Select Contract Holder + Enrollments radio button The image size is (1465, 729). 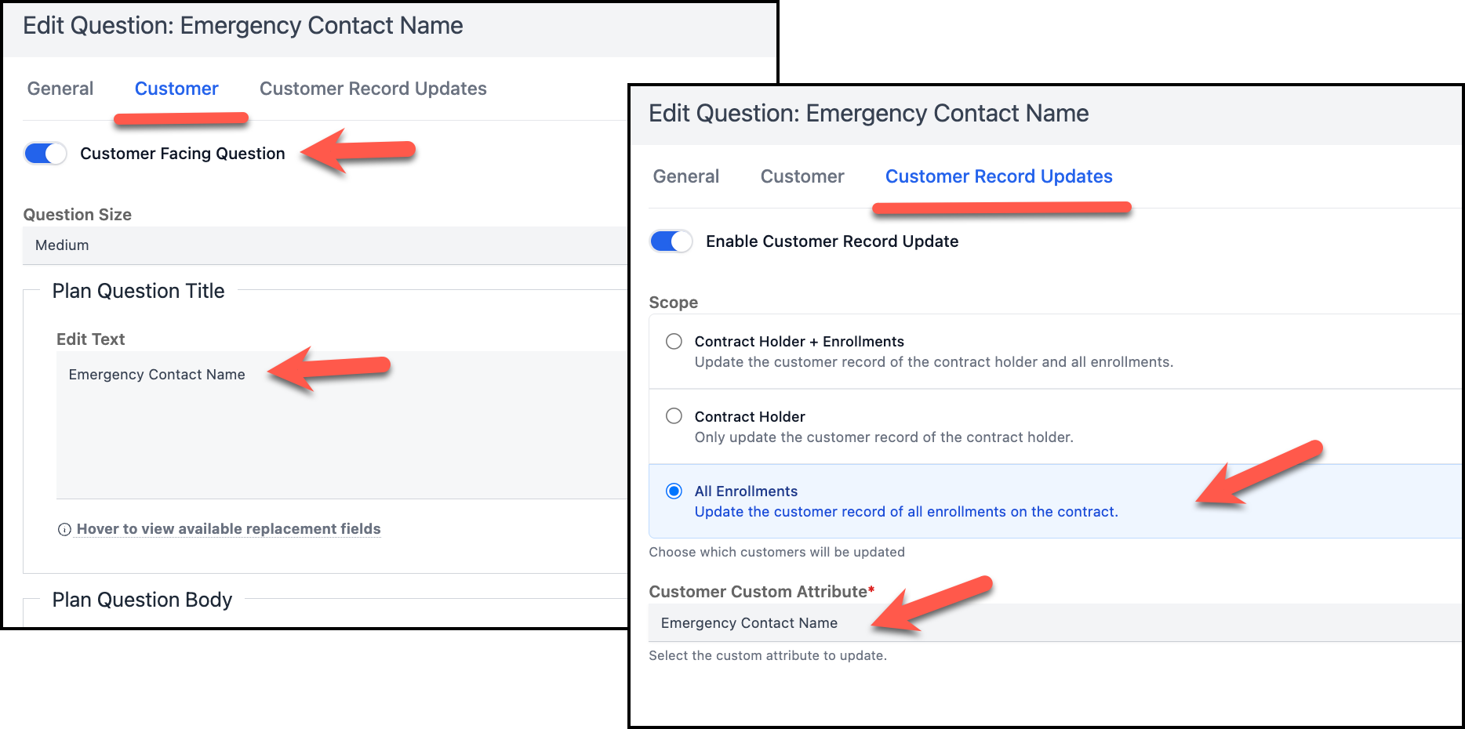coord(674,341)
